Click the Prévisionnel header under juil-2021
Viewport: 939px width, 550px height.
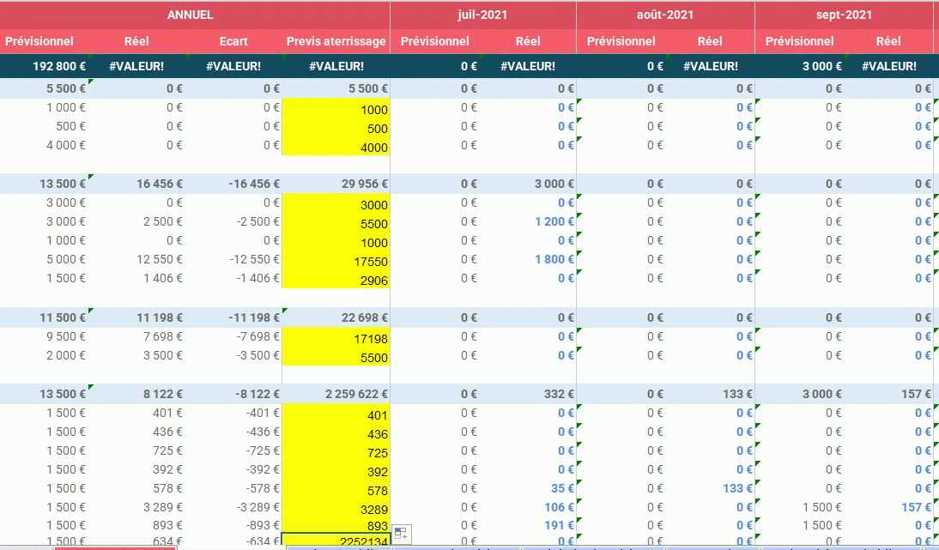[x=435, y=41]
